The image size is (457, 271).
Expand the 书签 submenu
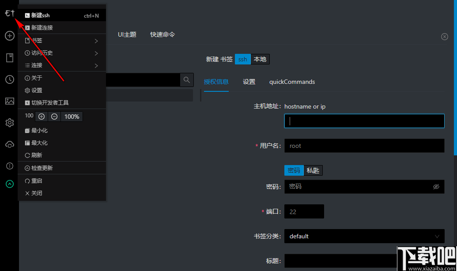click(x=62, y=41)
